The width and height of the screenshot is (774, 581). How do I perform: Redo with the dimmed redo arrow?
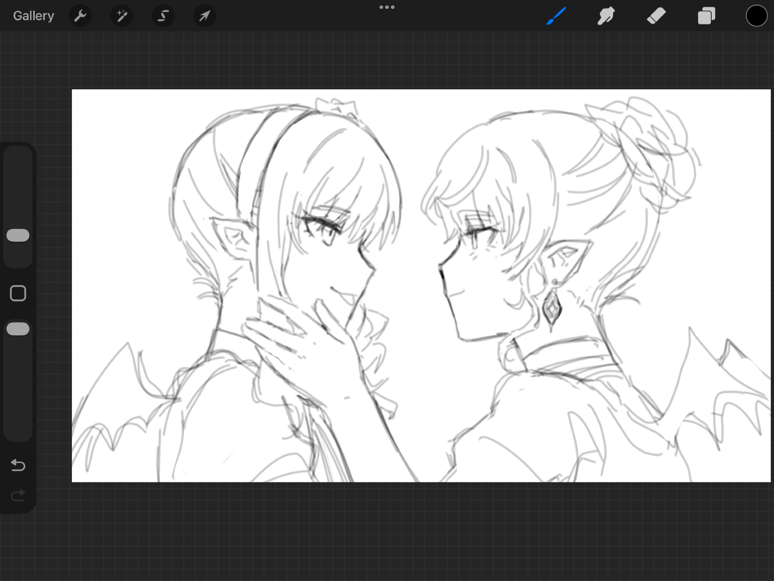(x=18, y=495)
